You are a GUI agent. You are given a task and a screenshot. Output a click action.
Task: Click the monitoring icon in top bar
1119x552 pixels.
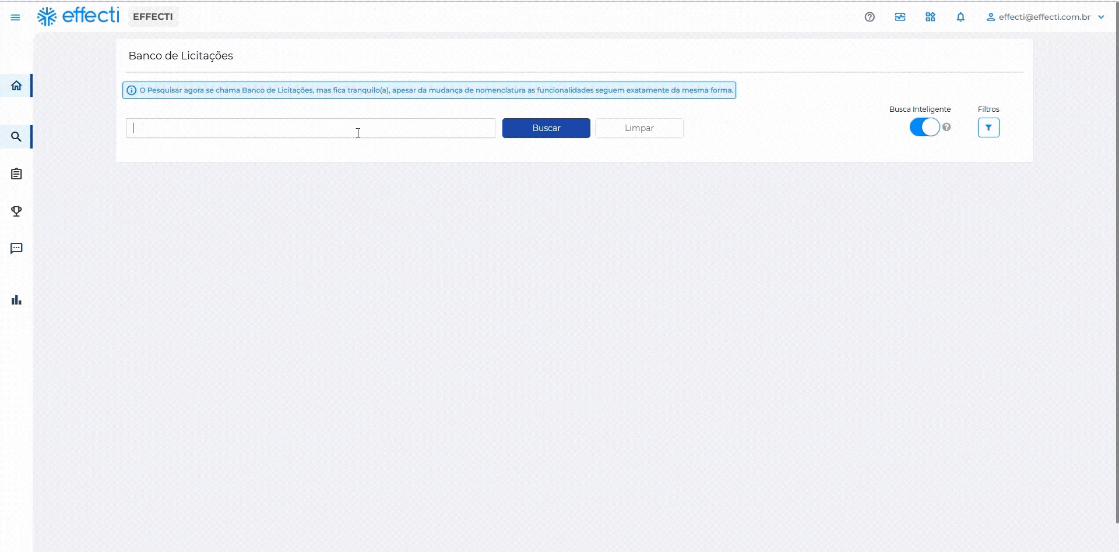tap(900, 17)
